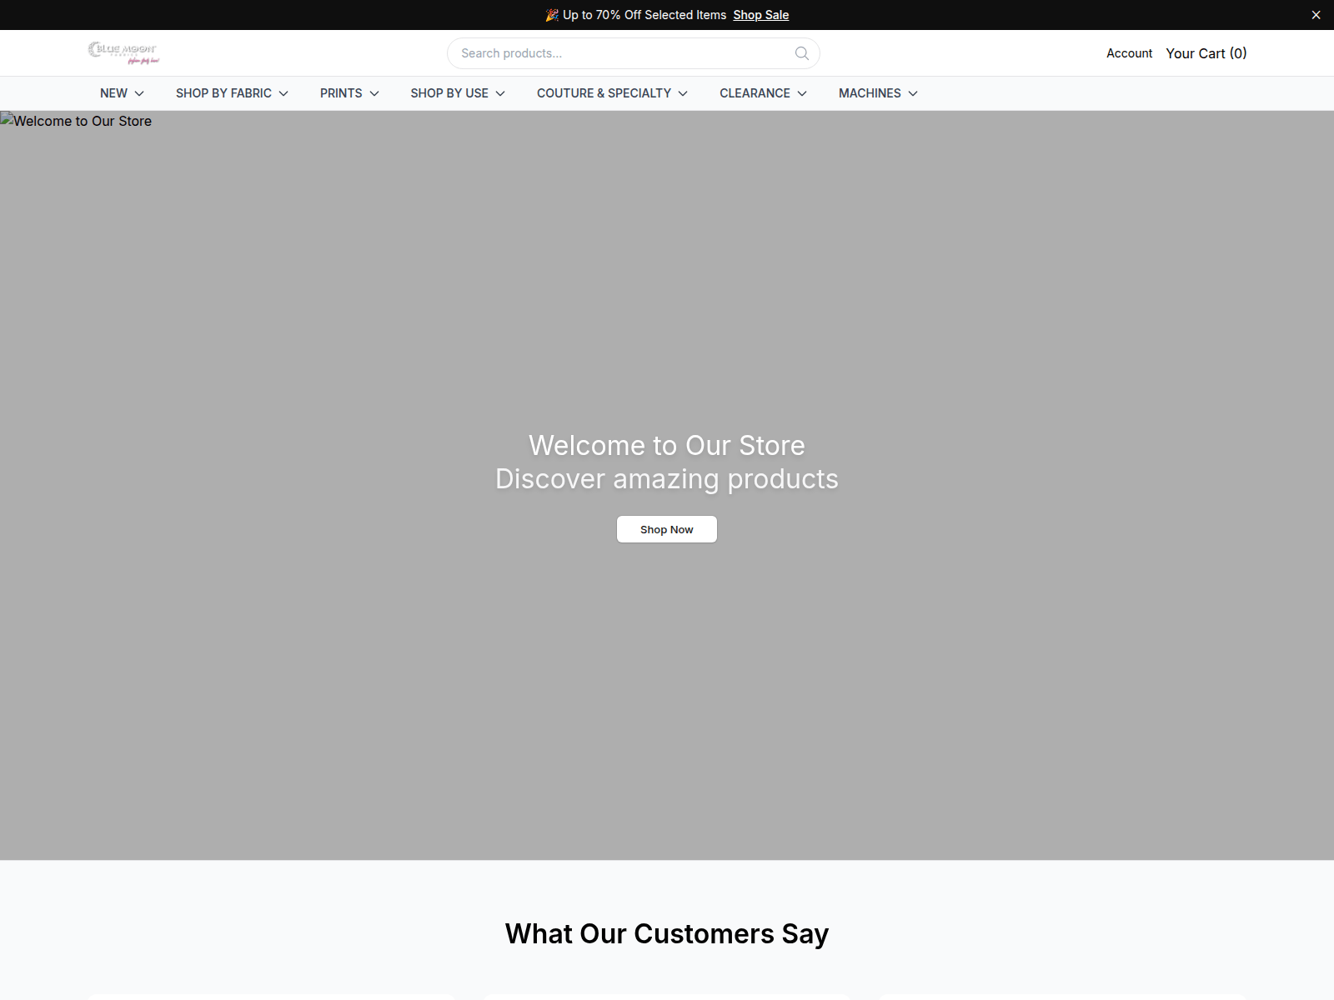Dismiss the promo banner with X
This screenshot has width=1334, height=1000.
point(1316,15)
